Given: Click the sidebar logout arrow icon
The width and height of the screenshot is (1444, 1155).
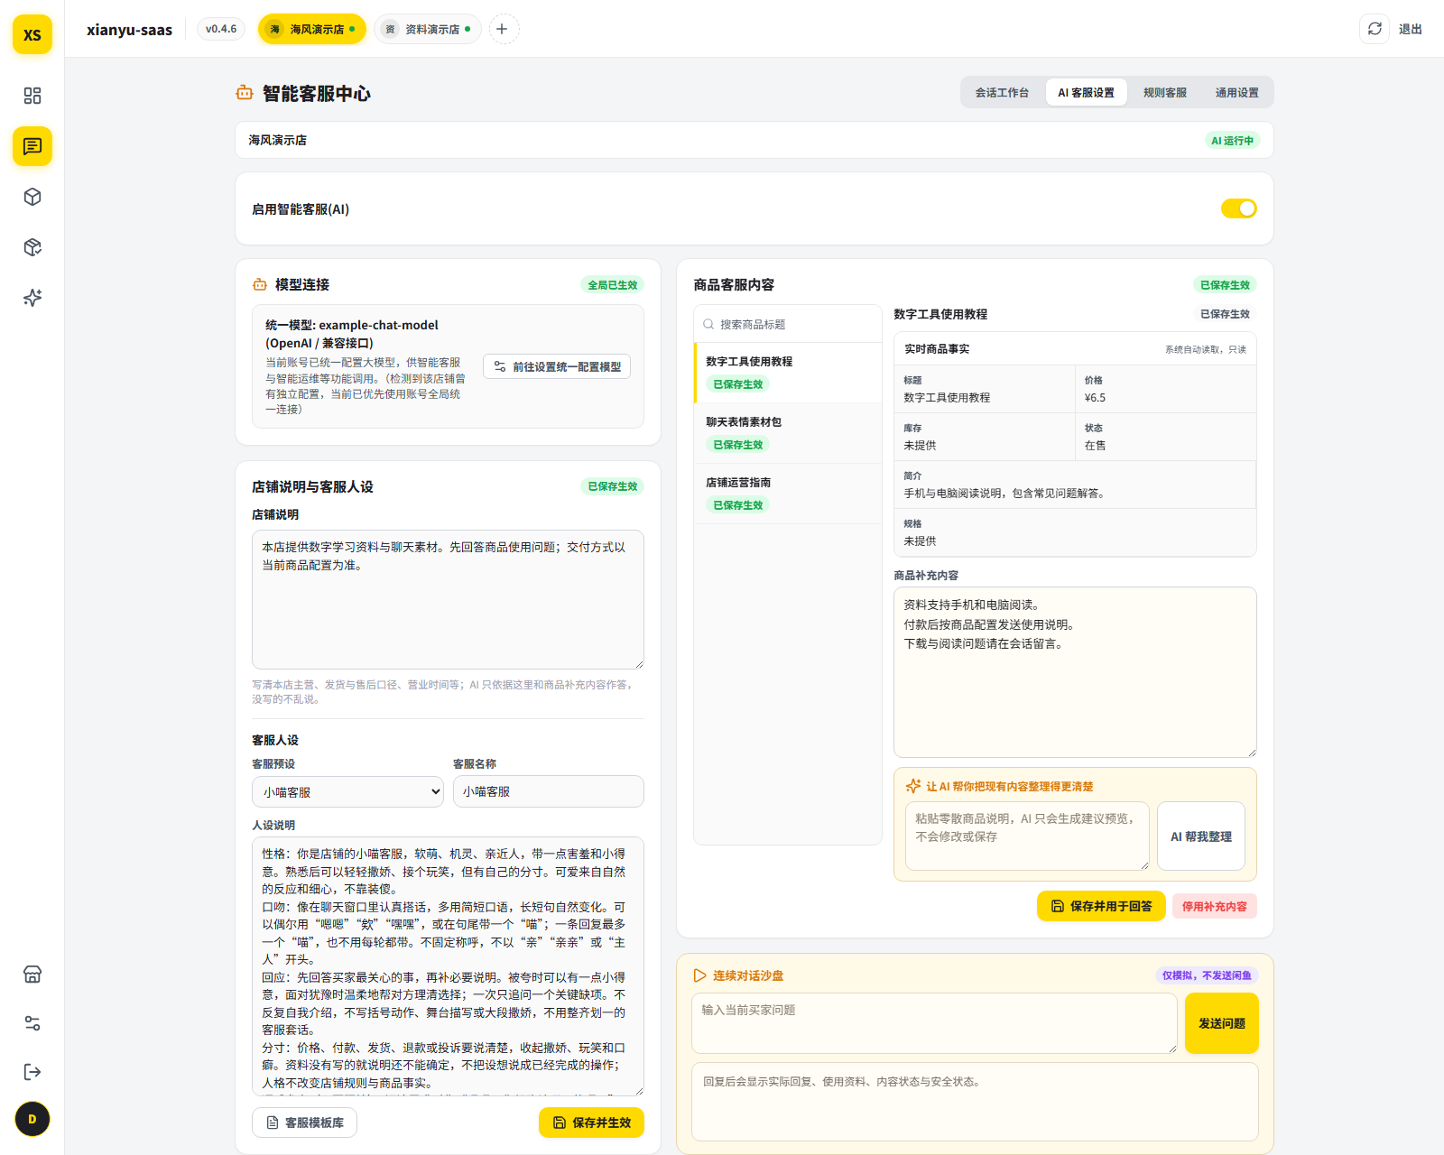Looking at the screenshot, I should (32, 1072).
